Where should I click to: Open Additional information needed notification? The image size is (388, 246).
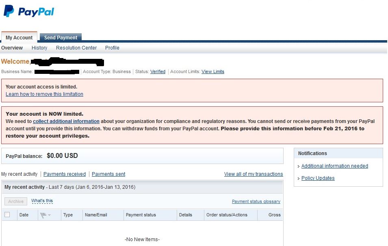click(x=334, y=166)
